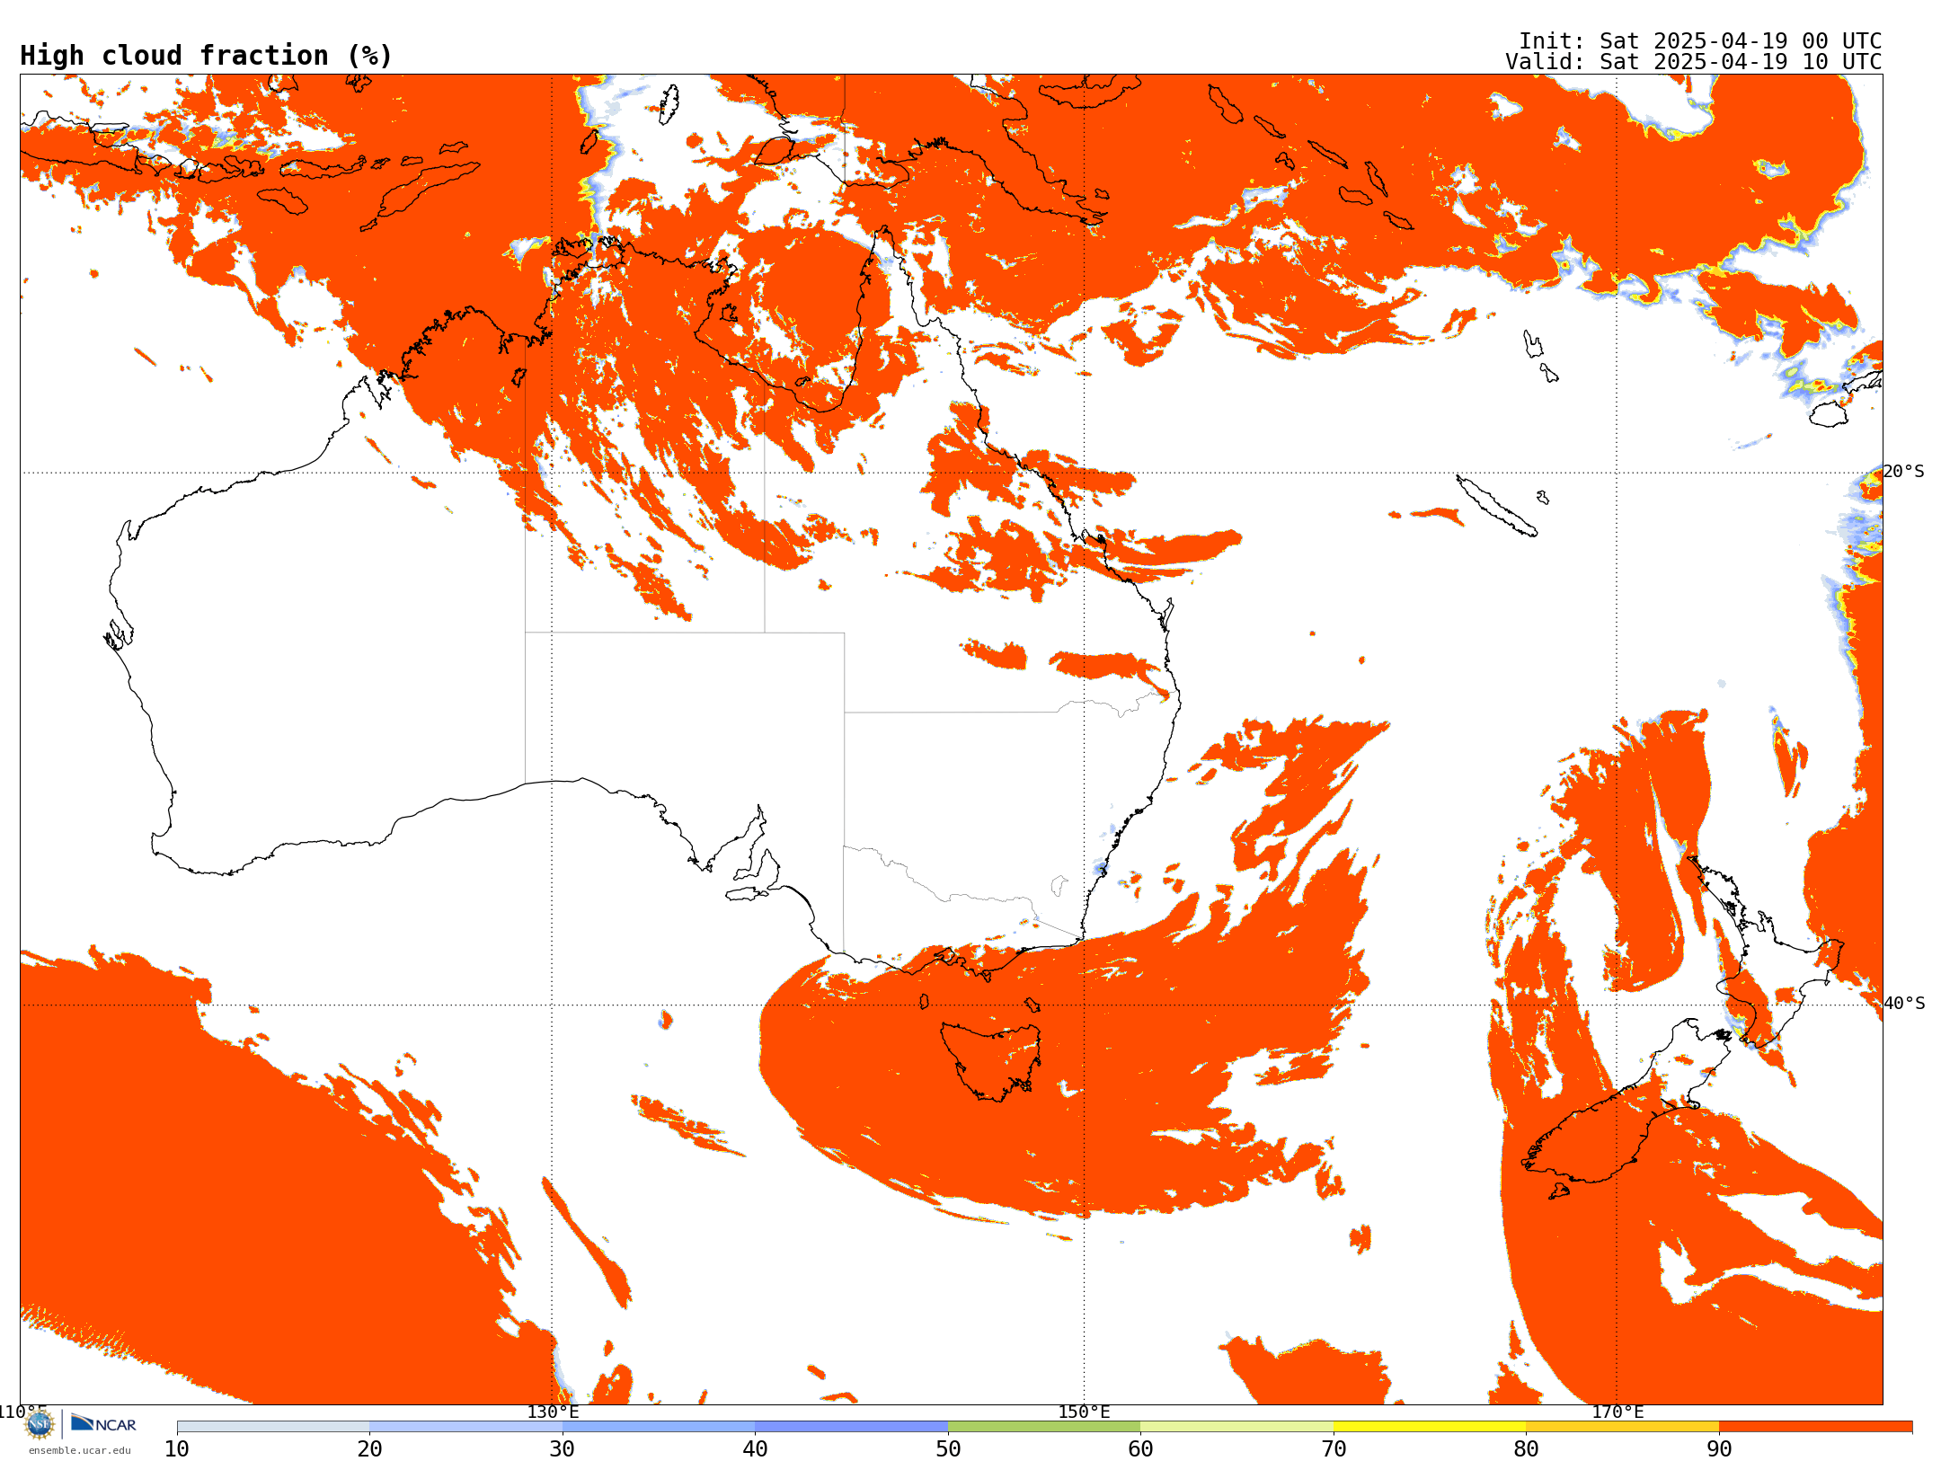Click the 150°E longitude label

[x=1084, y=1412]
